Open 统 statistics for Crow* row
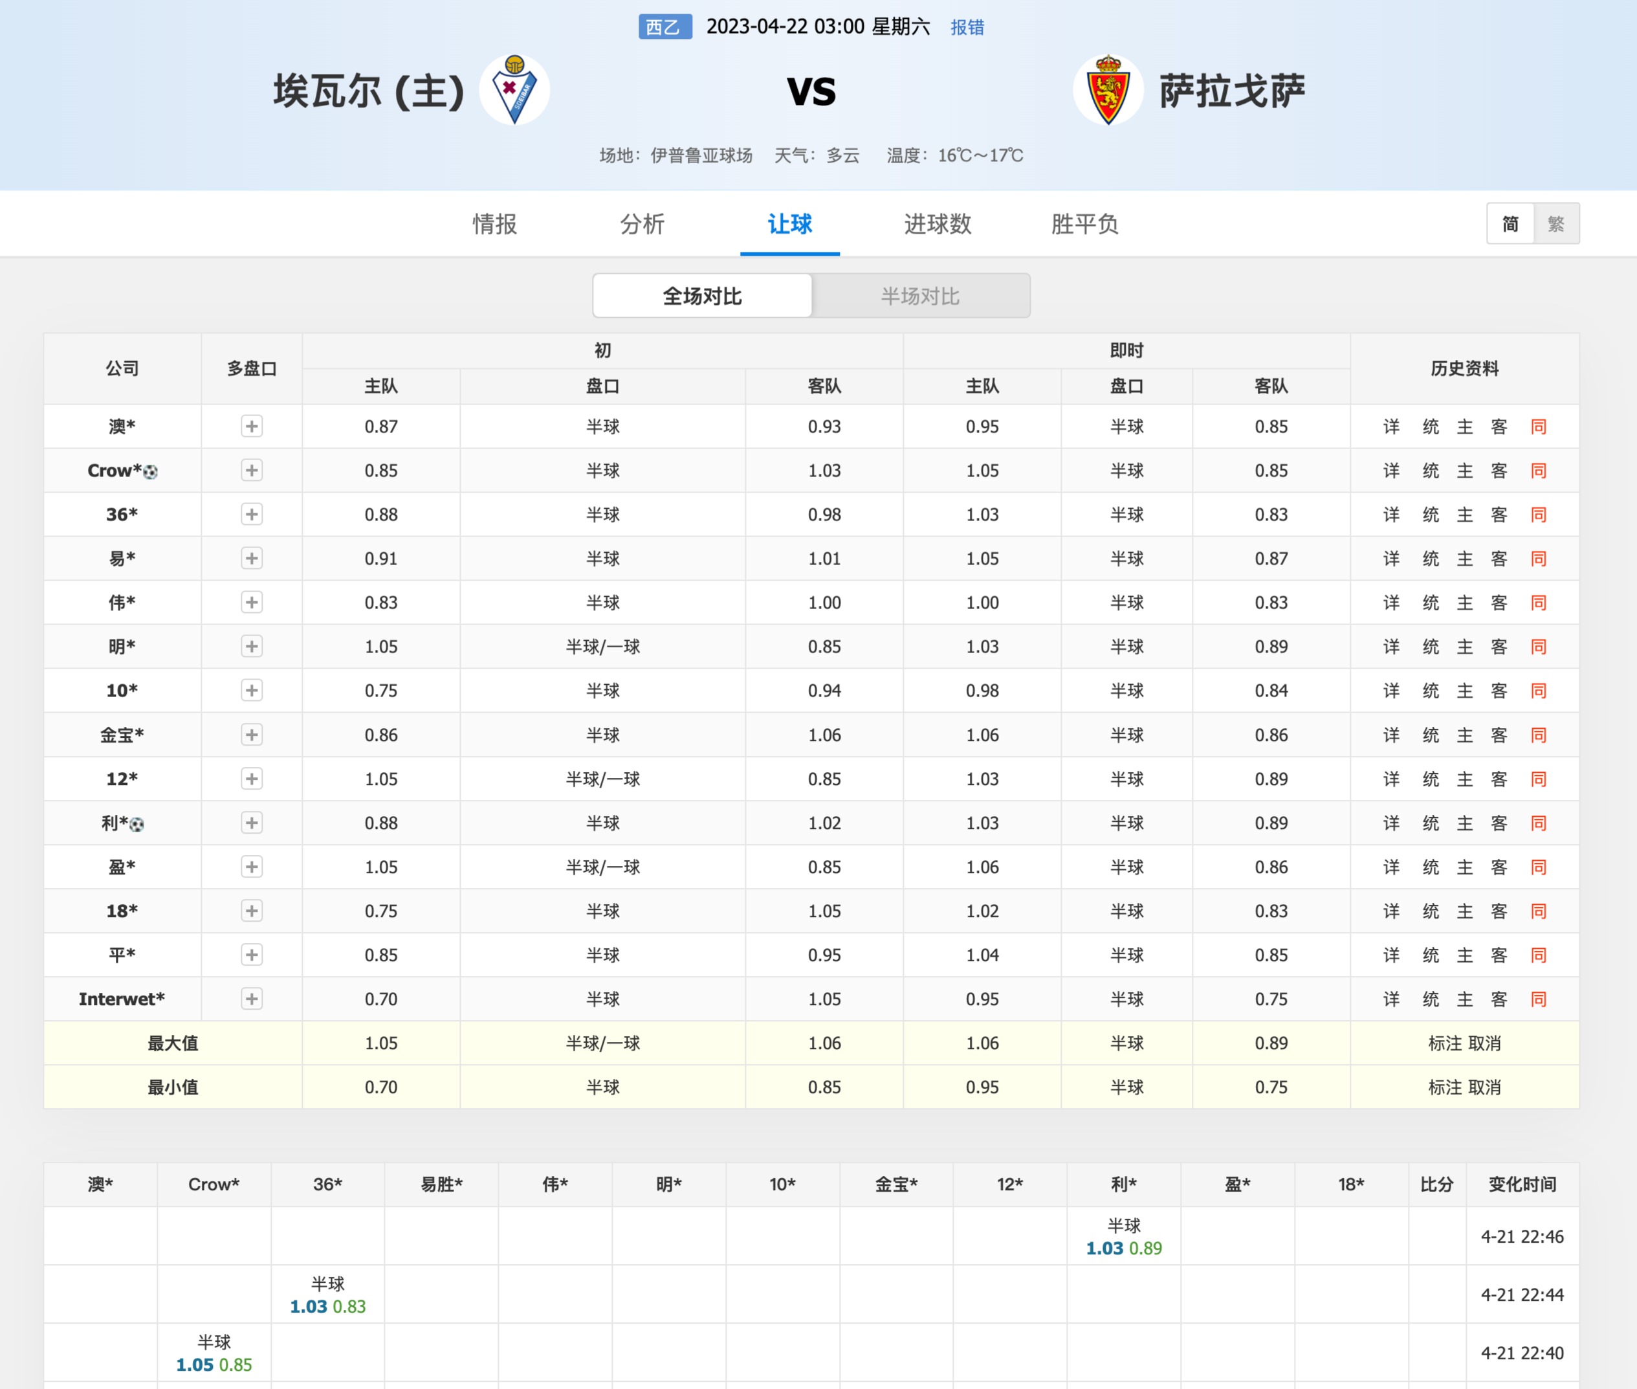The image size is (1637, 1389). (x=1431, y=471)
